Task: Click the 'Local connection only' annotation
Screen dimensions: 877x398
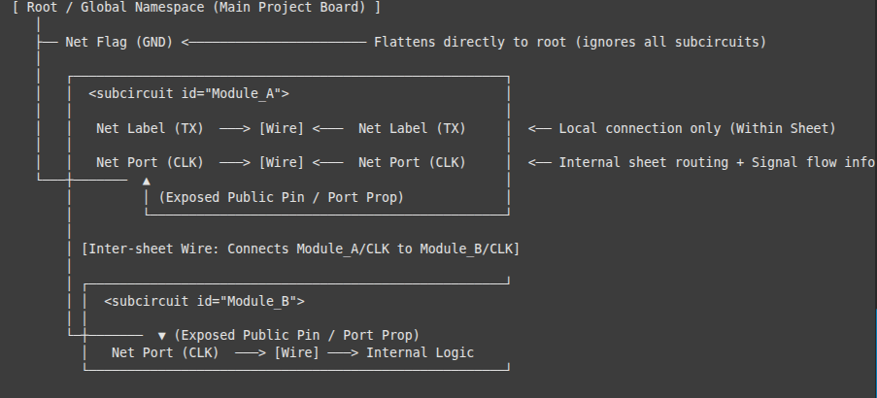Action: point(697,128)
